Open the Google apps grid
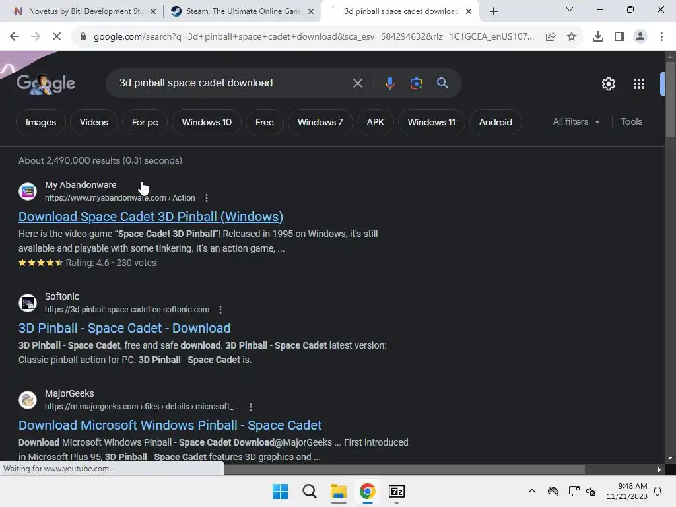The height and width of the screenshot is (507, 676). [x=639, y=84]
